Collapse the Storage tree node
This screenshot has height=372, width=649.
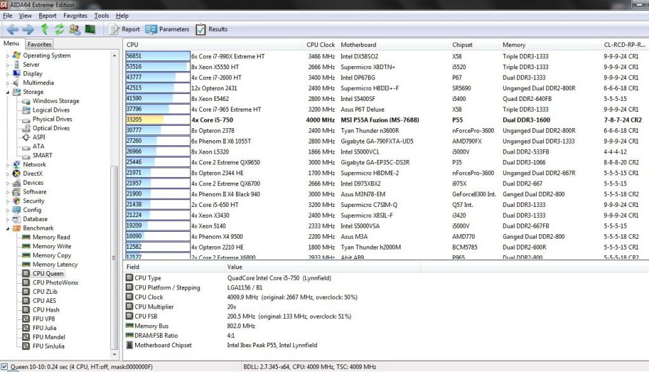(8, 92)
